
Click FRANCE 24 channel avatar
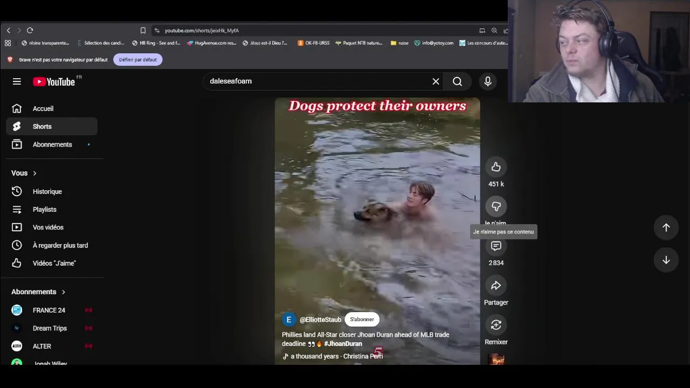click(x=17, y=310)
